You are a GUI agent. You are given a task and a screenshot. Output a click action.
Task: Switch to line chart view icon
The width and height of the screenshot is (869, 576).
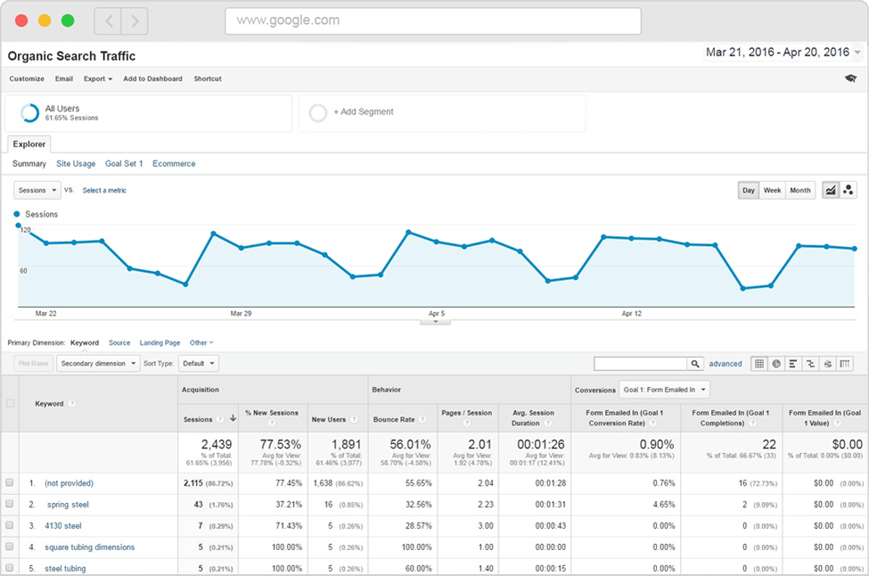831,190
